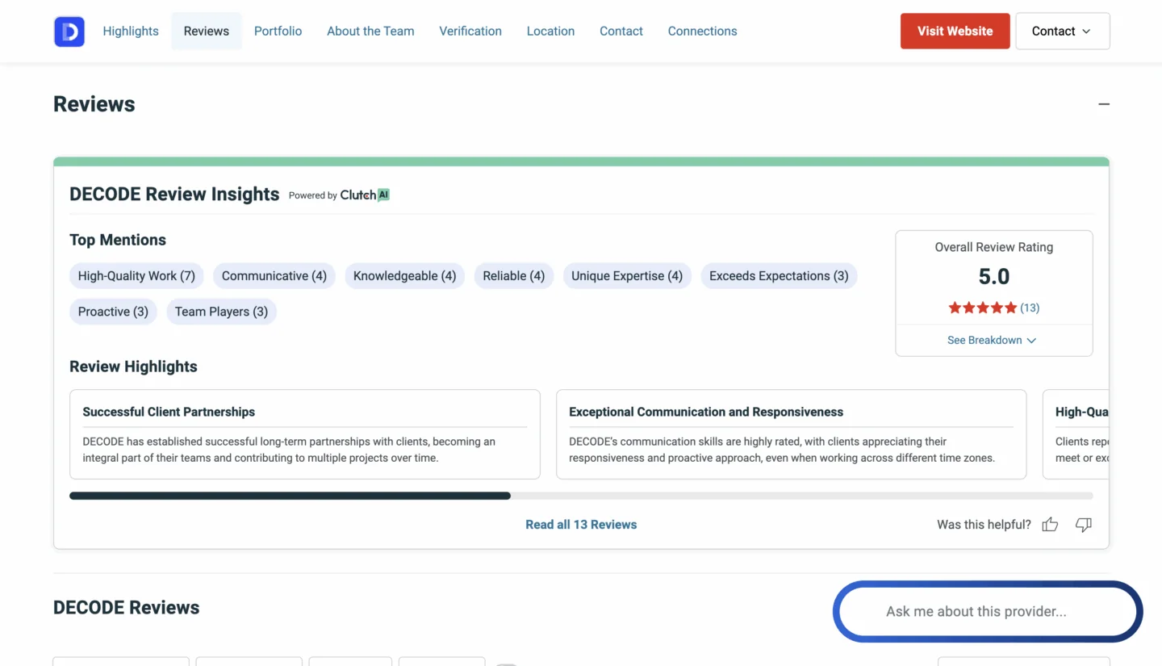
Task: Click the Top Mentions heading
Action: pyautogui.click(x=118, y=240)
